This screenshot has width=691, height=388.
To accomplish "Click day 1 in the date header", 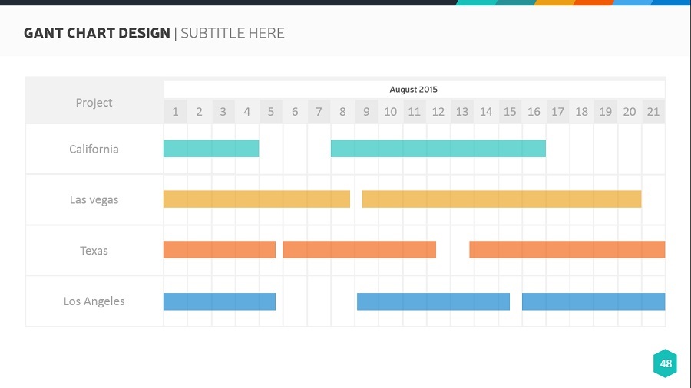I will coord(175,112).
